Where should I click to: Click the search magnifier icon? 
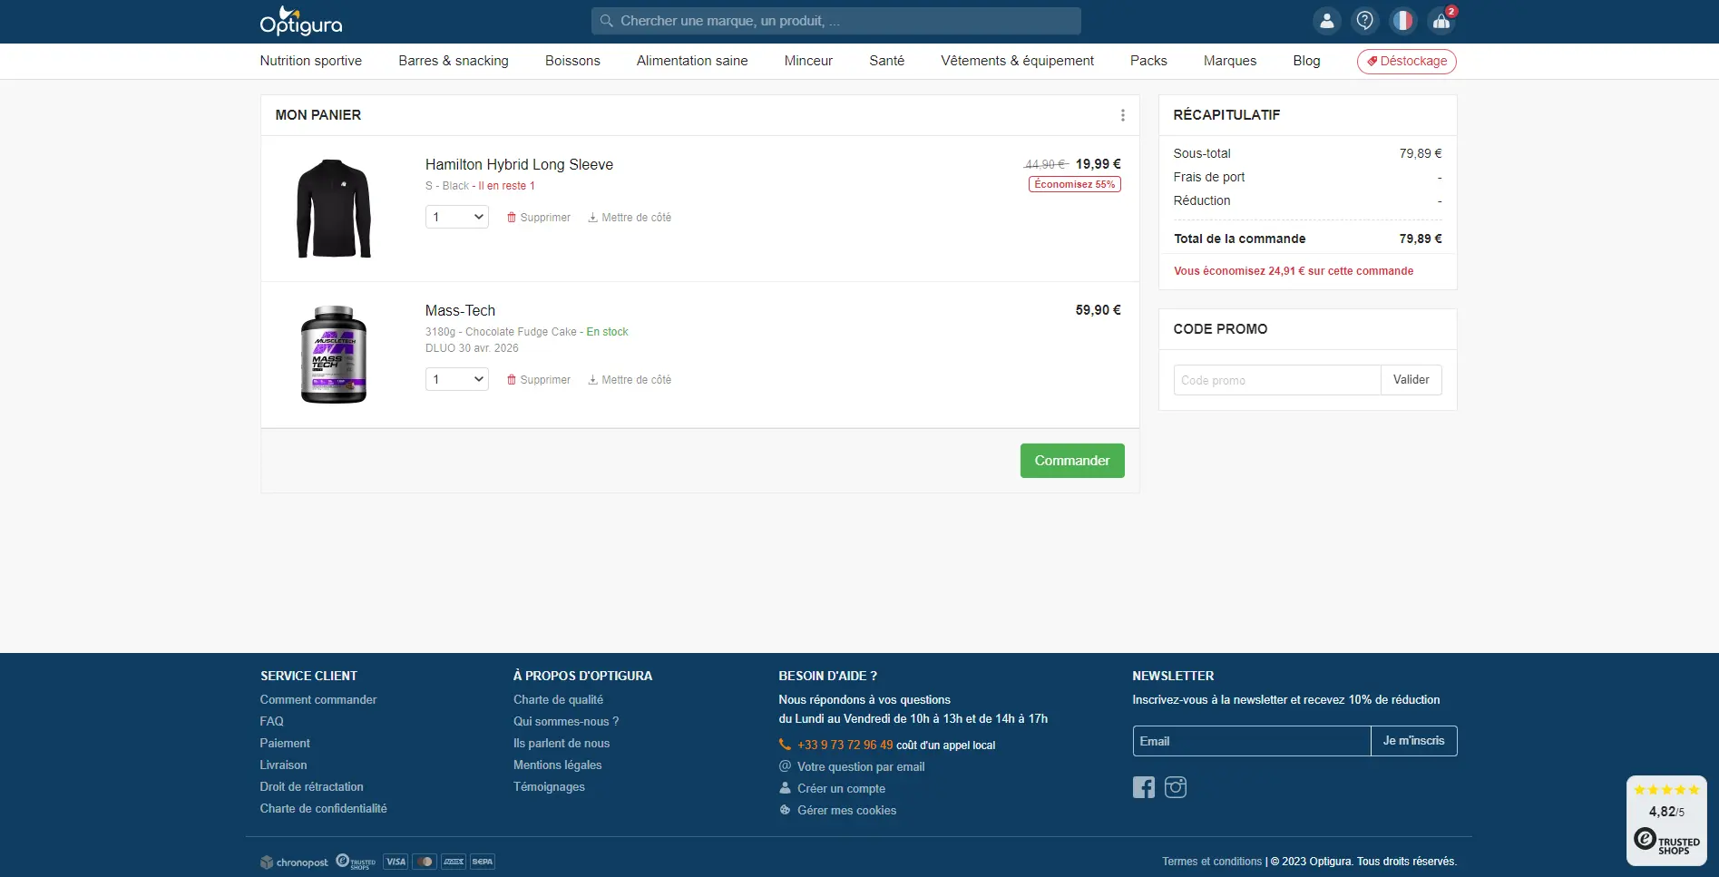[607, 21]
